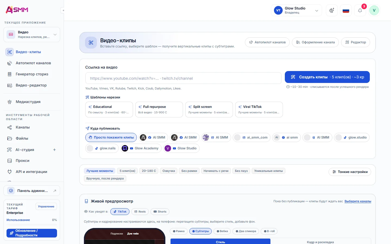Switch to Кадр и раскладка tab
The height and width of the screenshot is (244, 391).
[320, 242]
